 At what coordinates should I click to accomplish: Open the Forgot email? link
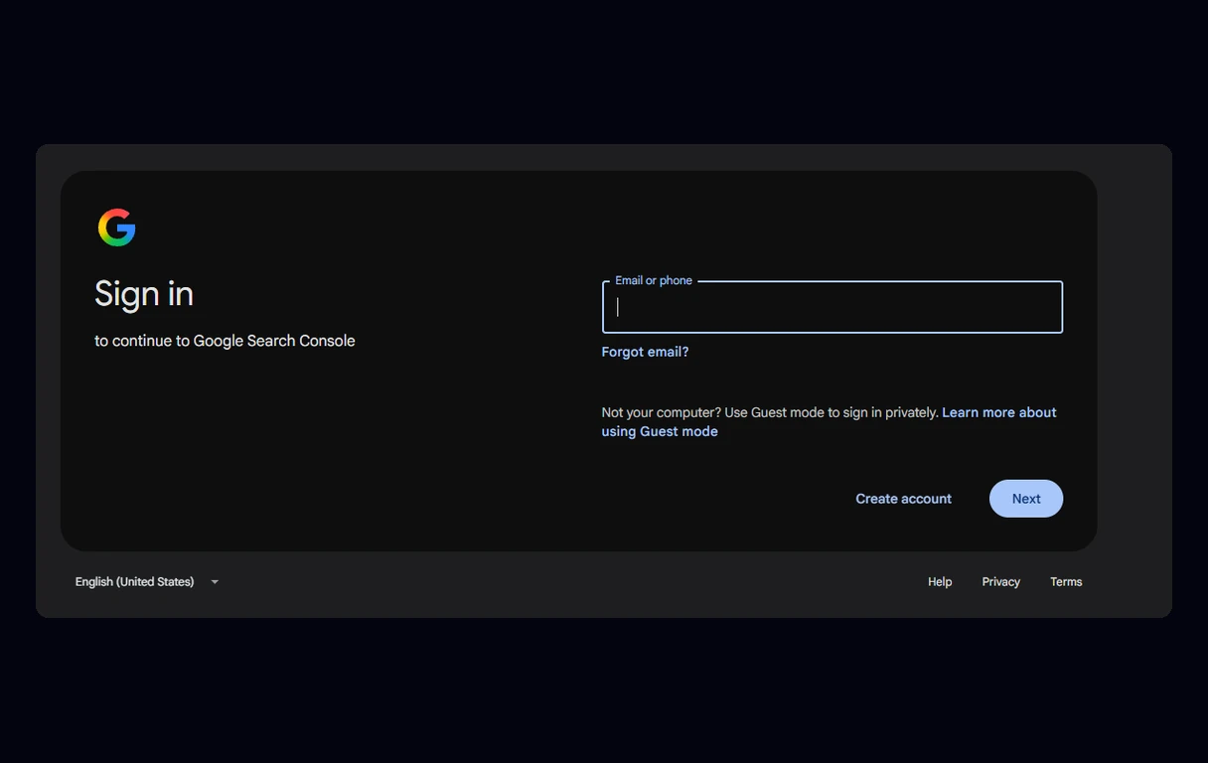[645, 352]
